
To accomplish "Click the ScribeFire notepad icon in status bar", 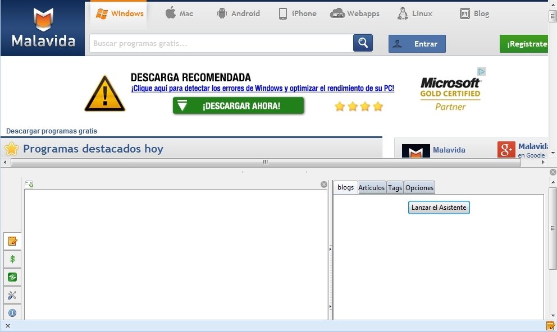I will [550, 326].
